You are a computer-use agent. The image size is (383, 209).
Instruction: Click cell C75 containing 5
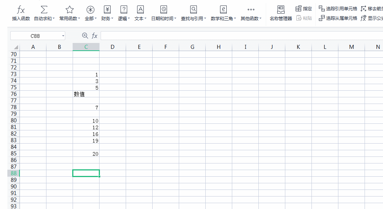[86, 87]
